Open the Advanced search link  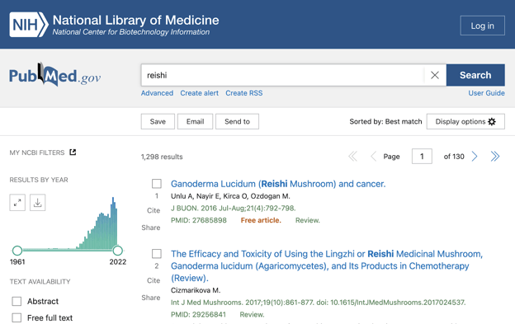[157, 93]
